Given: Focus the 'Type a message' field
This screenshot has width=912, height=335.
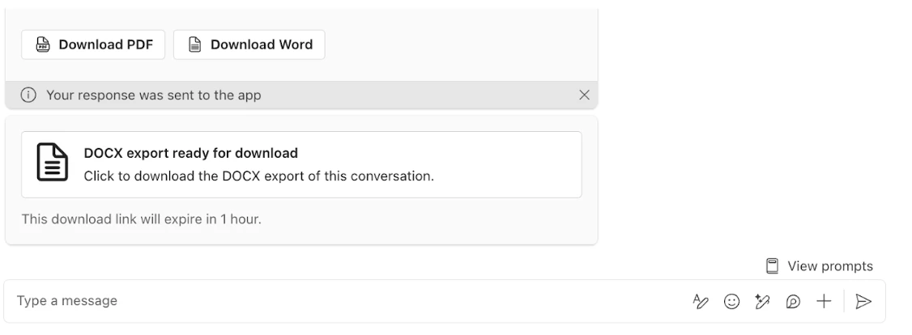Looking at the screenshot, I should (x=324, y=301).
